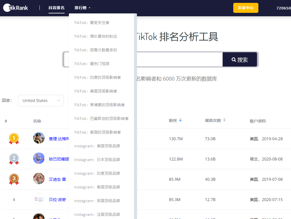291x219 pixels.
Task: Click the dropdown menu vertical scrollbar
Action: [135, 114]
